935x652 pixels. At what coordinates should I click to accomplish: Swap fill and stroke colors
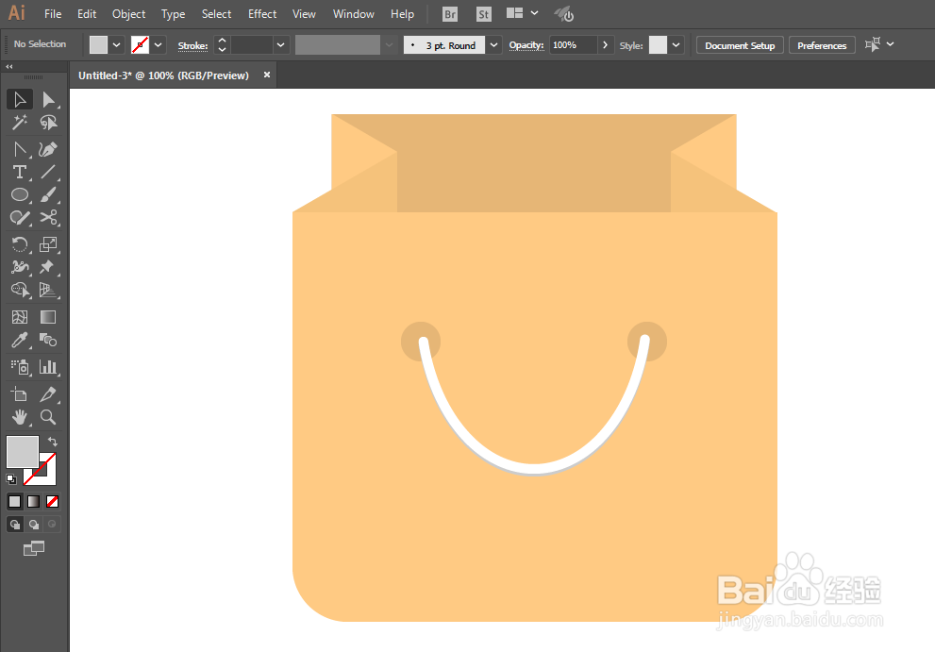pos(53,442)
